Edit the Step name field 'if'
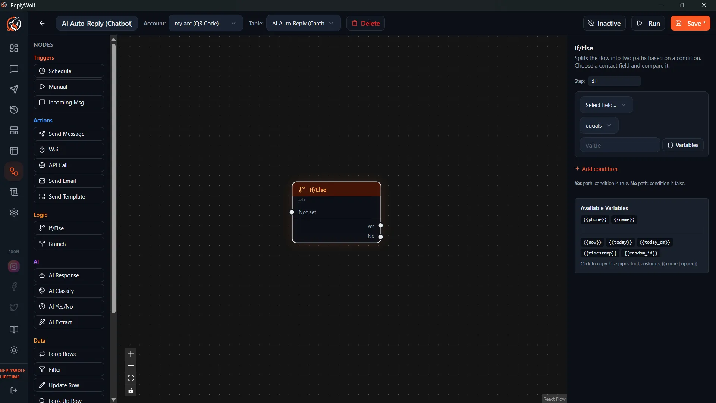 click(x=614, y=81)
